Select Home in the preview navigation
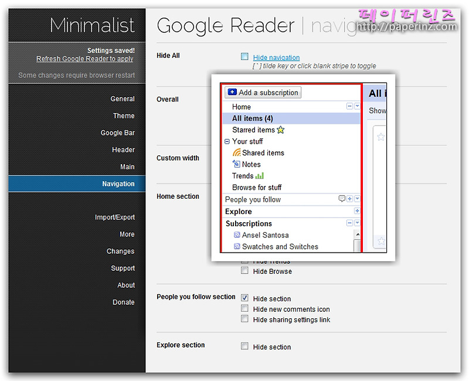The width and height of the screenshot is (469, 381). [x=242, y=107]
